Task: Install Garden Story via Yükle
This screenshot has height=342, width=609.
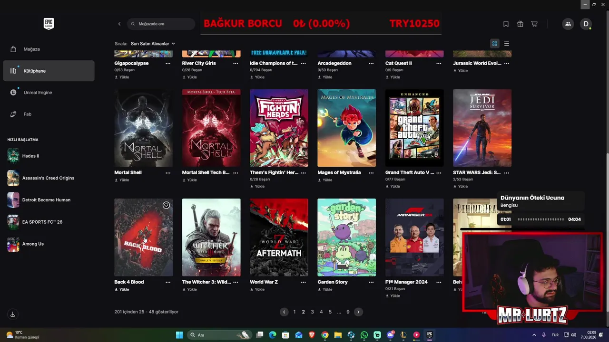Action: point(325,289)
